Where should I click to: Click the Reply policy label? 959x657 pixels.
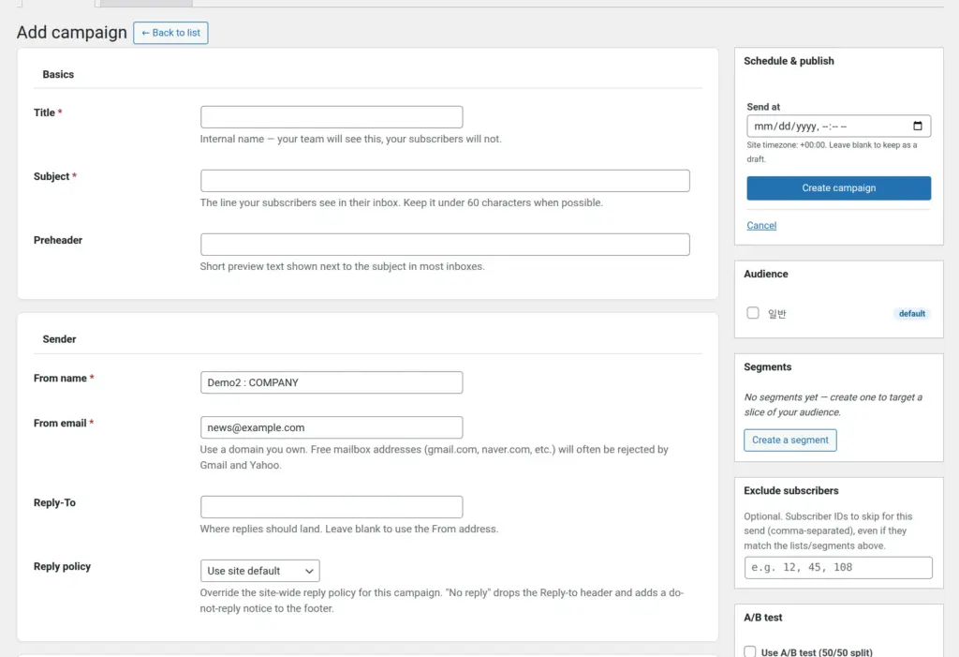pyautogui.click(x=62, y=566)
